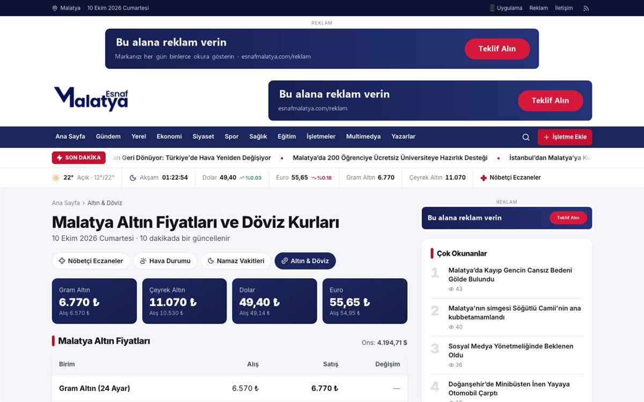Click the red cross Nöbetçi Eczaneler ticker icon
644x402 pixels.
point(484,177)
